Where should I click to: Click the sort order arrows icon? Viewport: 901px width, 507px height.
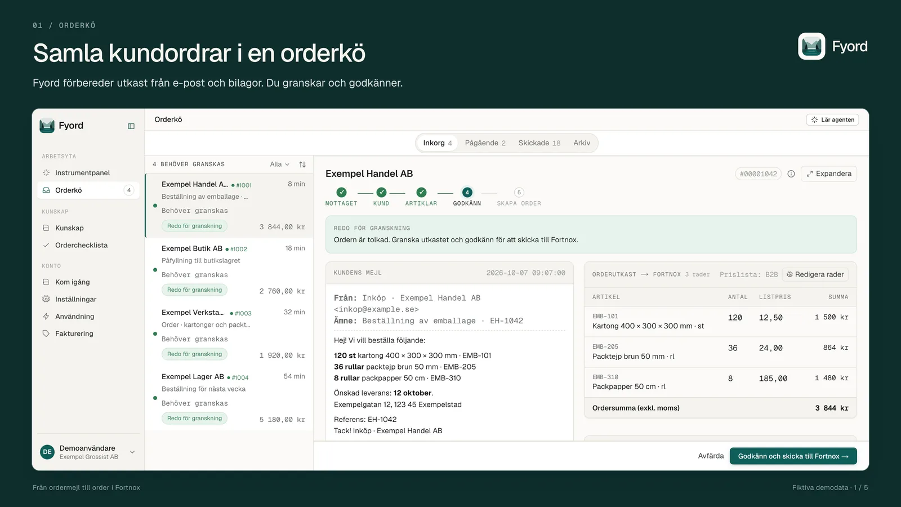pyautogui.click(x=302, y=164)
